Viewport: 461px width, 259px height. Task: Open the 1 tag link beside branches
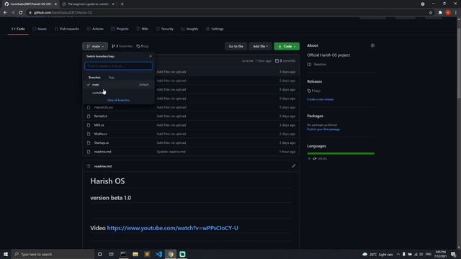pyautogui.click(x=143, y=46)
